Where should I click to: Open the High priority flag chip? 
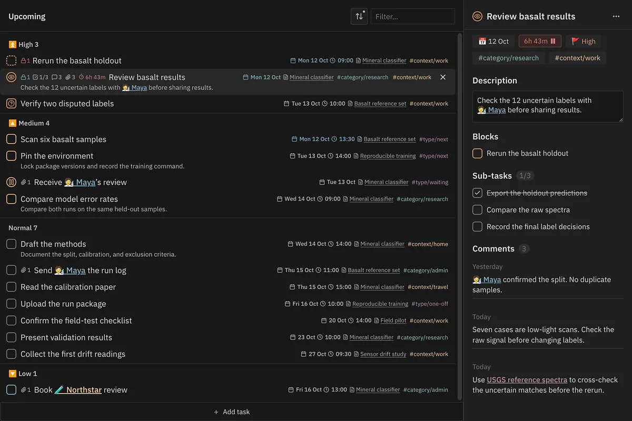(x=584, y=41)
